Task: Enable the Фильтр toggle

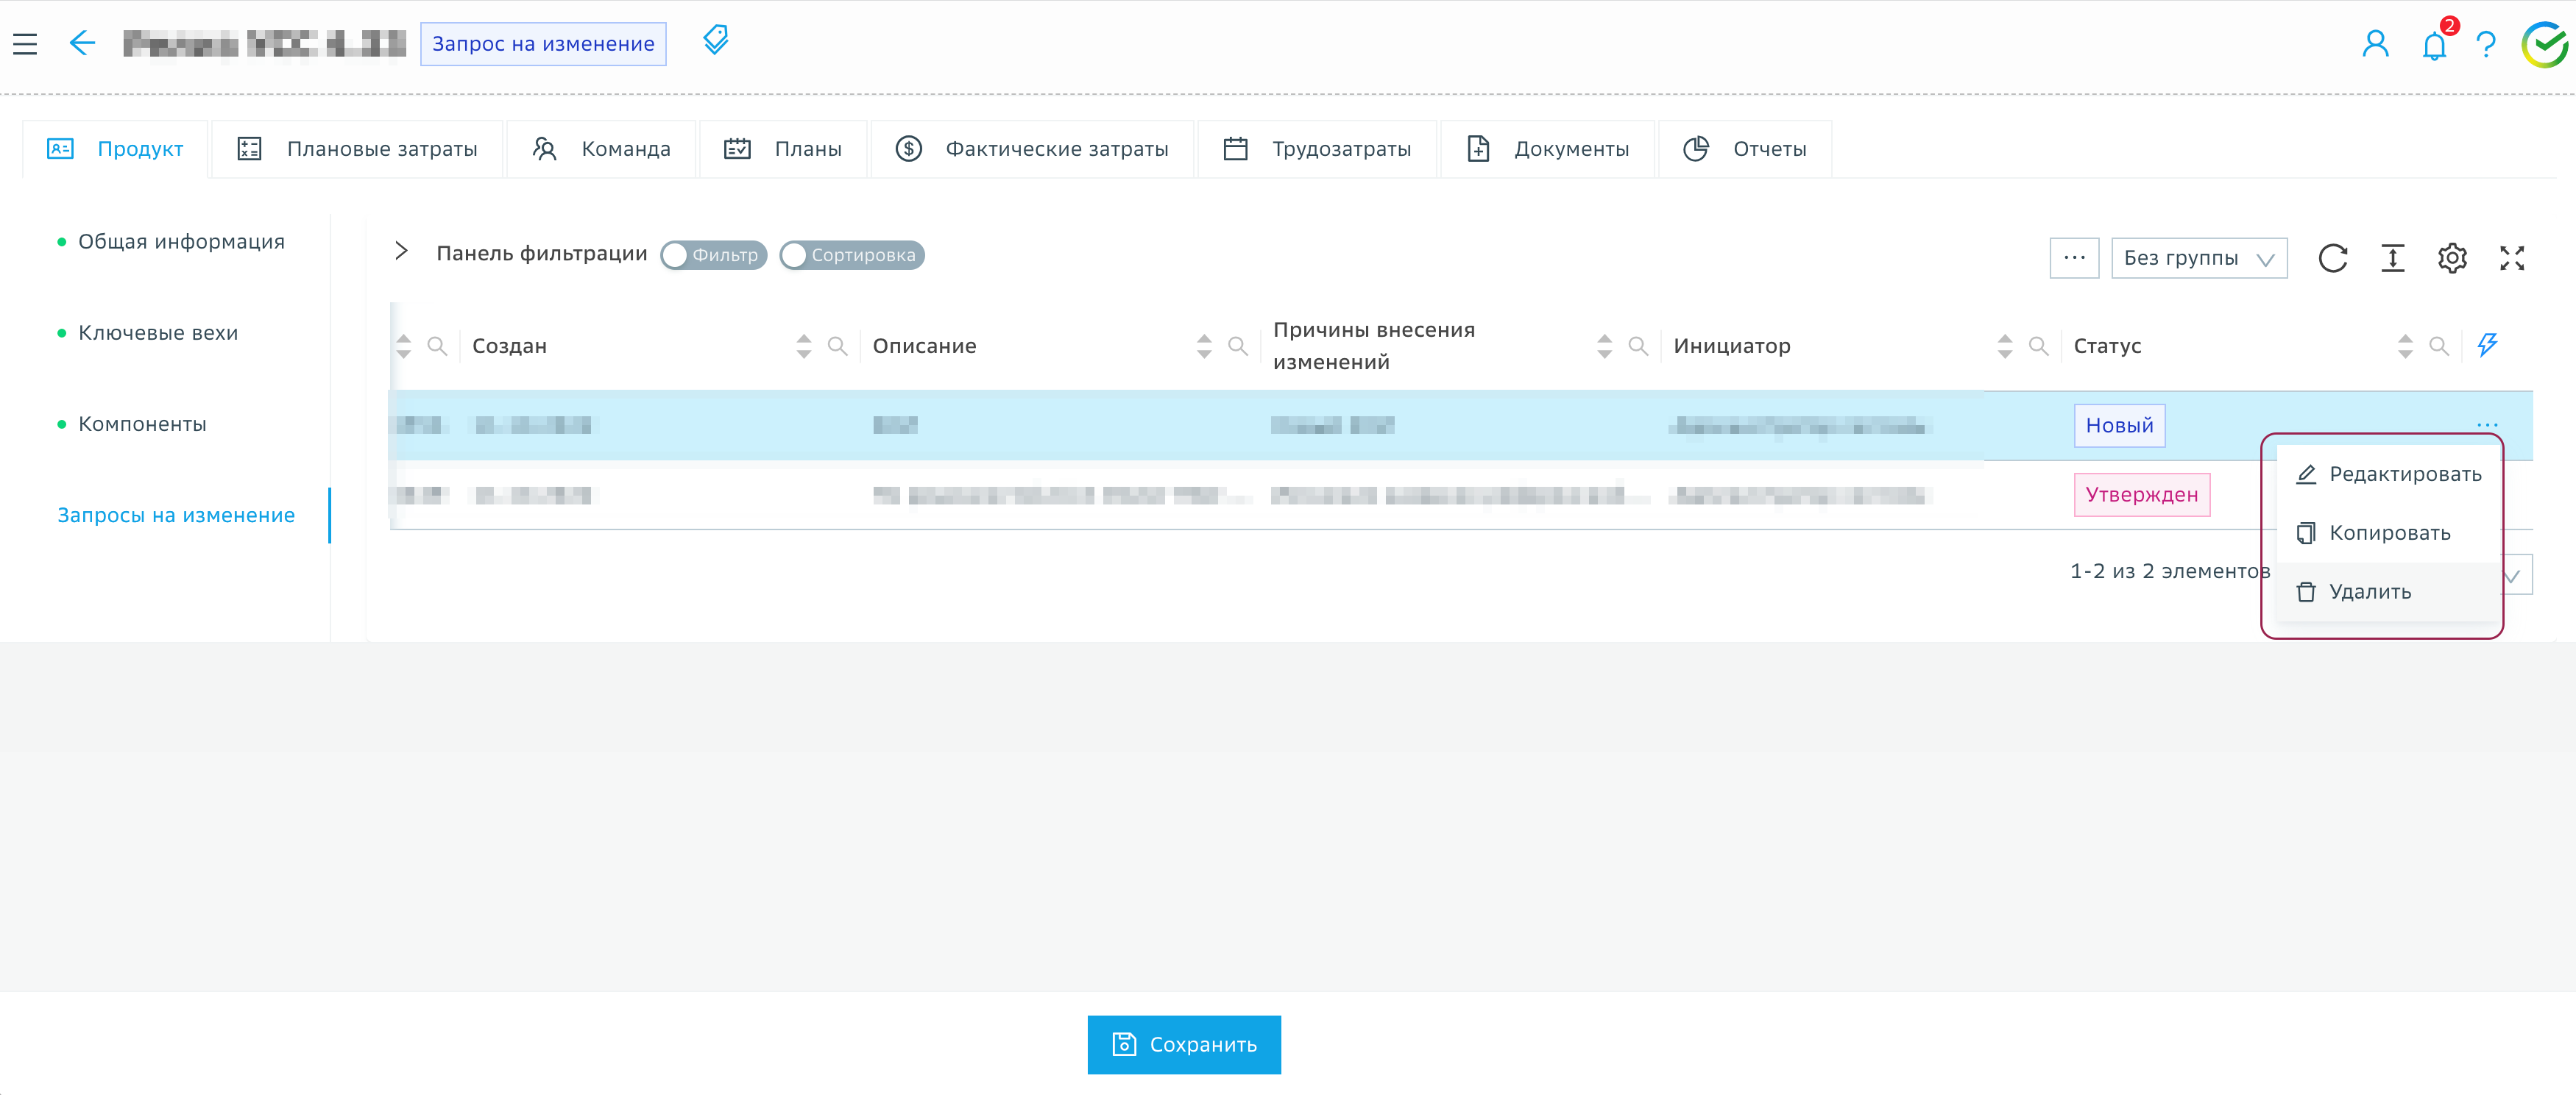Action: point(713,254)
